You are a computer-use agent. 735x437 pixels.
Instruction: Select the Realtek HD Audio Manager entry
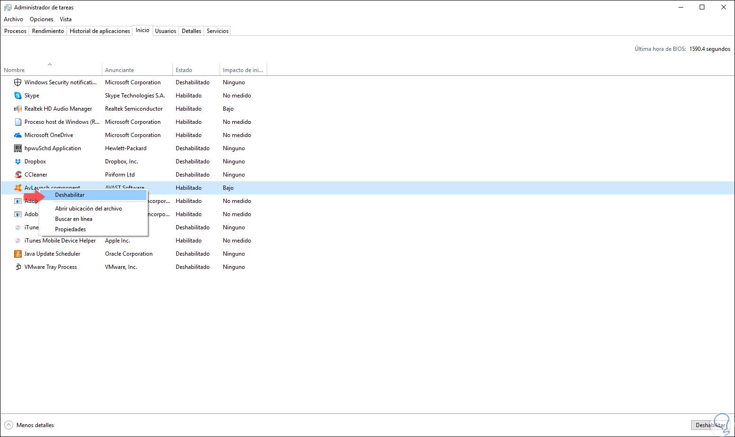58,109
